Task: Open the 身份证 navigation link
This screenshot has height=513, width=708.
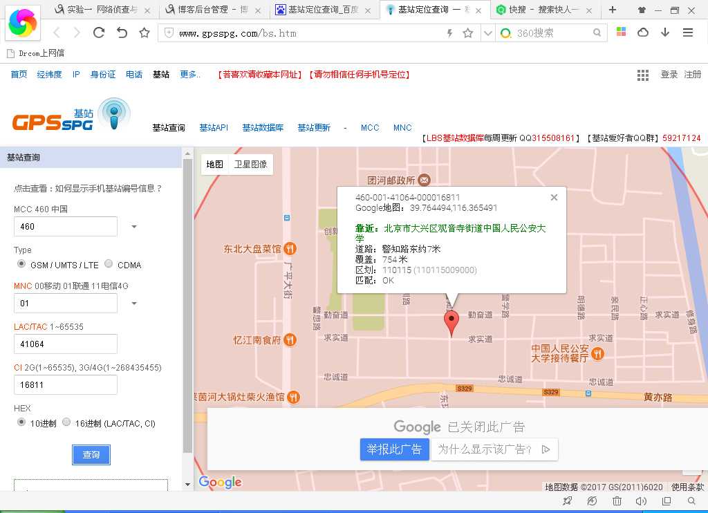Action: 102,75
